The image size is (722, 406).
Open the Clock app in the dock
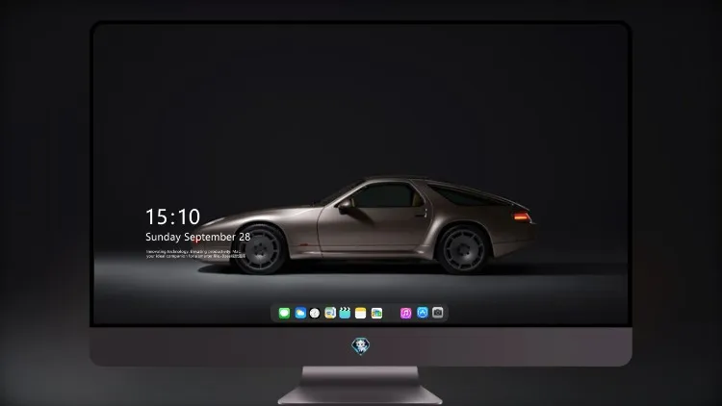point(315,313)
